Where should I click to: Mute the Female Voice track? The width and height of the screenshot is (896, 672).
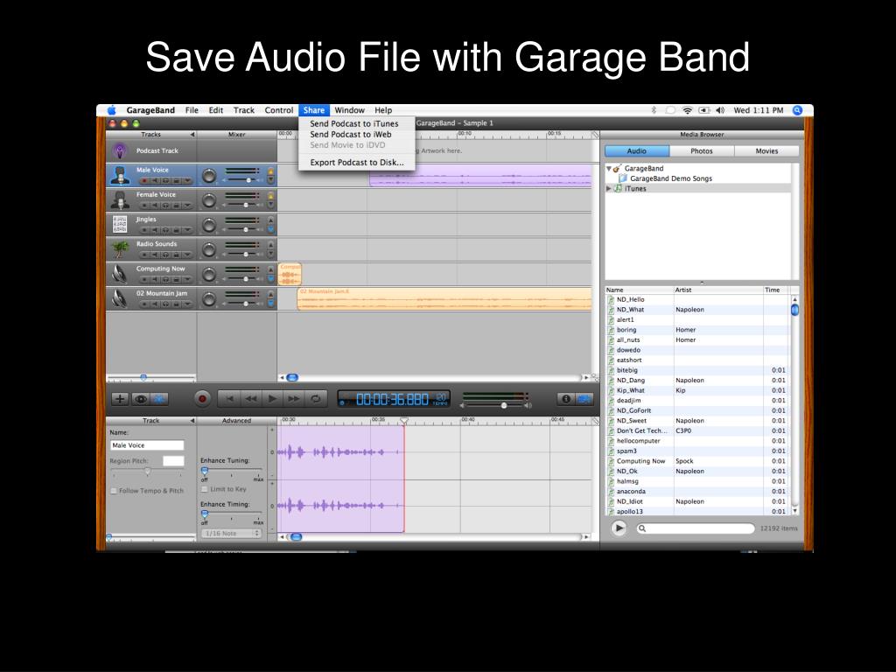coord(154,205)
